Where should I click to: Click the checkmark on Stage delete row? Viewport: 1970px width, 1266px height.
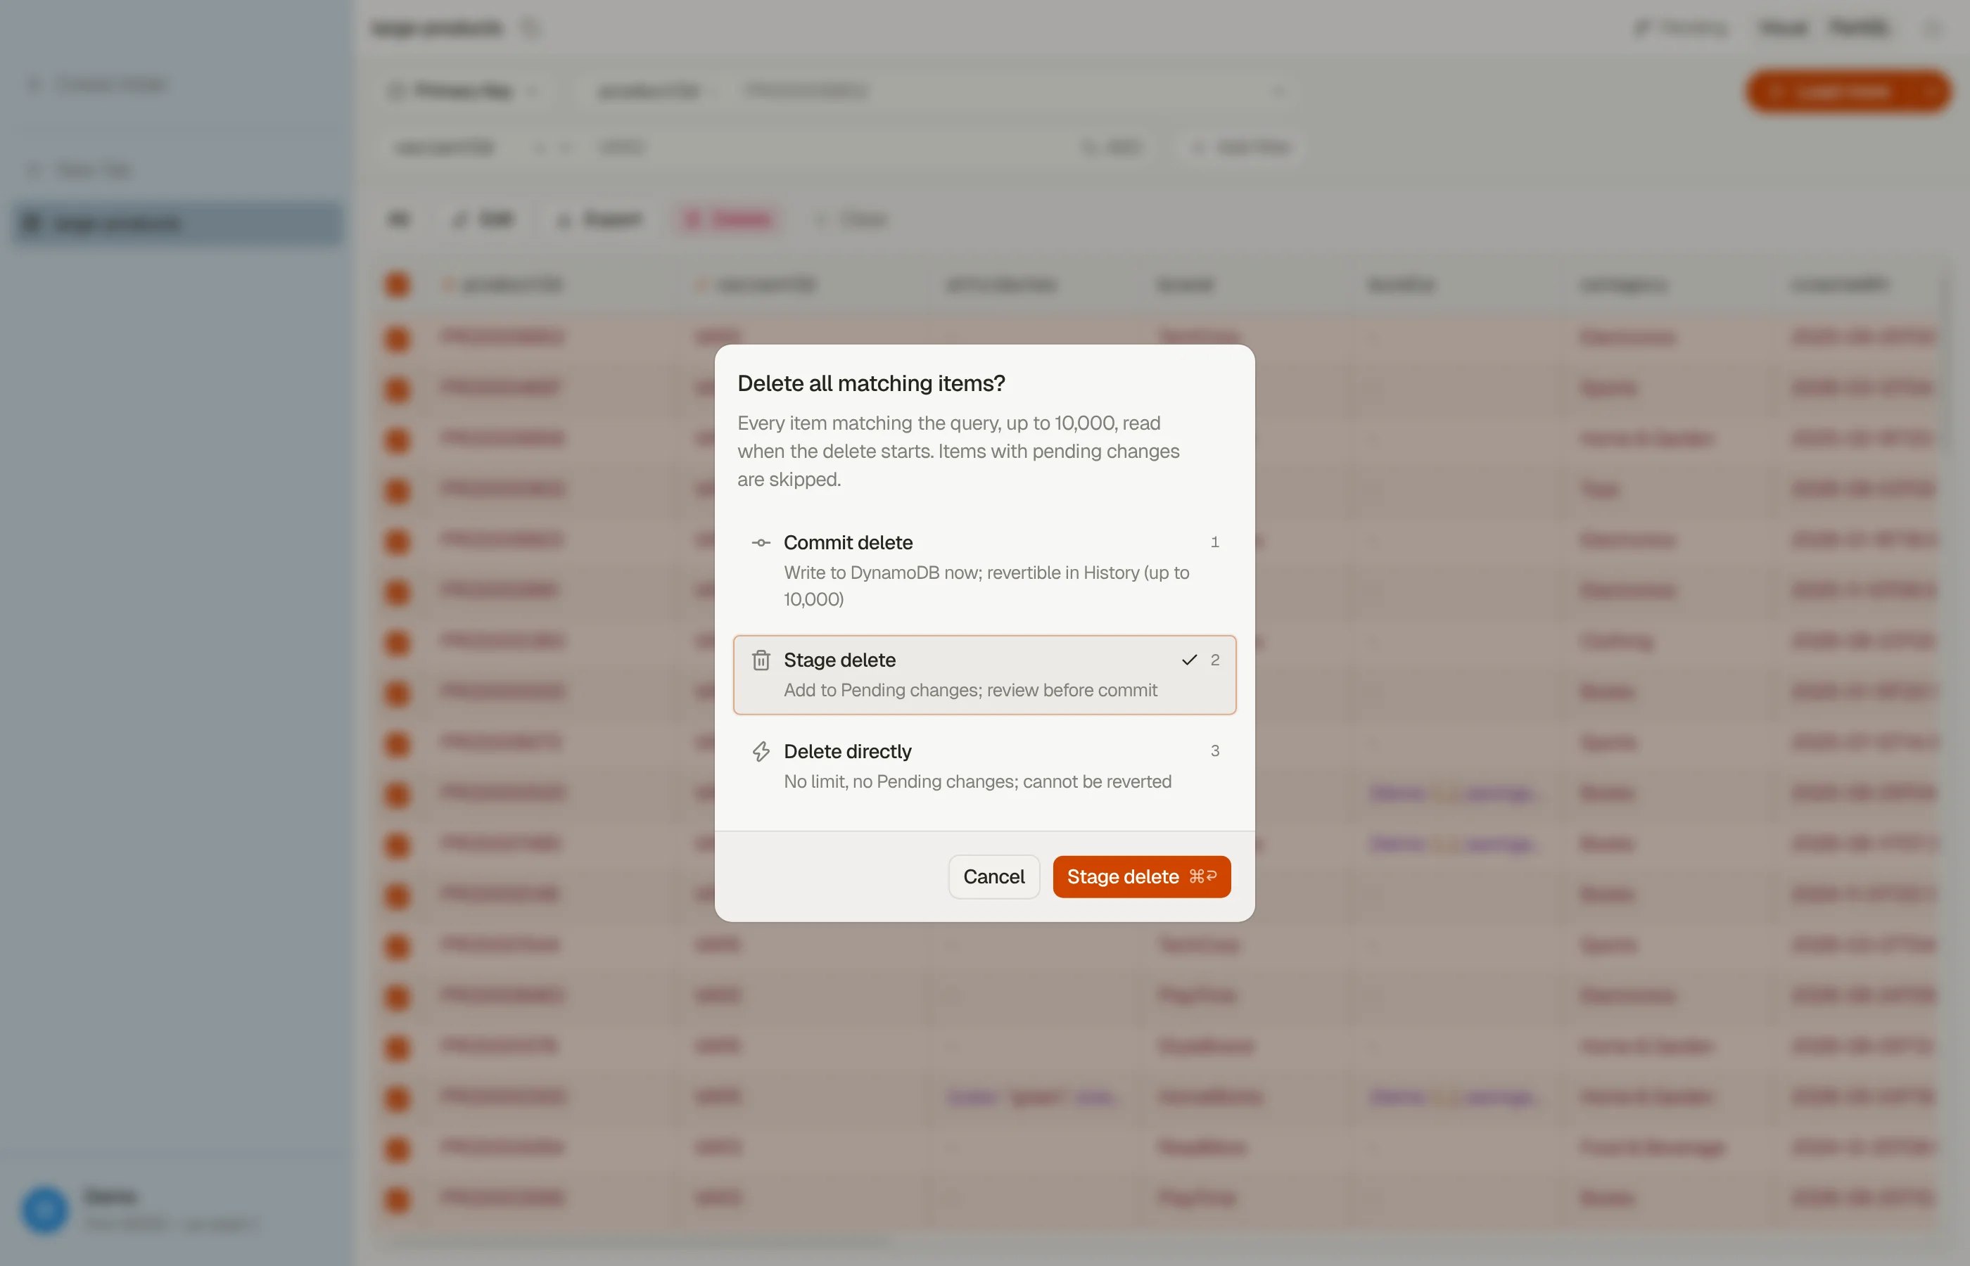(1189, 659)
